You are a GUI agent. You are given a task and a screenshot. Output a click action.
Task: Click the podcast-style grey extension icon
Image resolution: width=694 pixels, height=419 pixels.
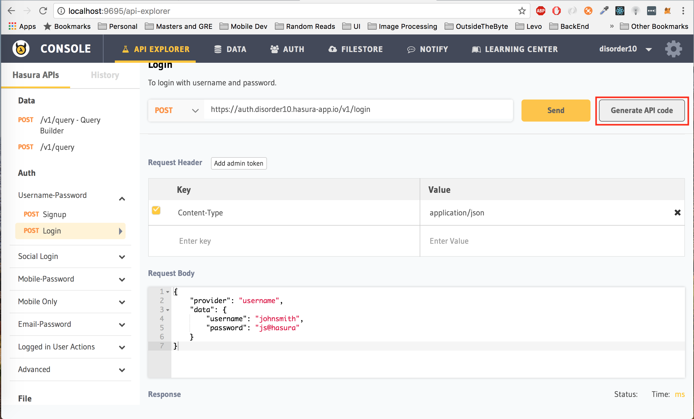coord(635,11)
